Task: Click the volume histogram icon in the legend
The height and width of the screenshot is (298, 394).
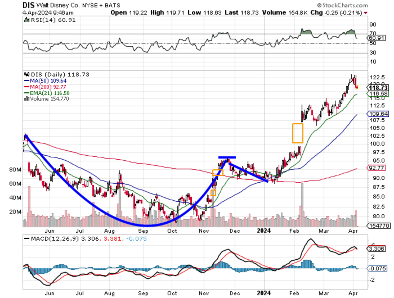Action: 27,99
